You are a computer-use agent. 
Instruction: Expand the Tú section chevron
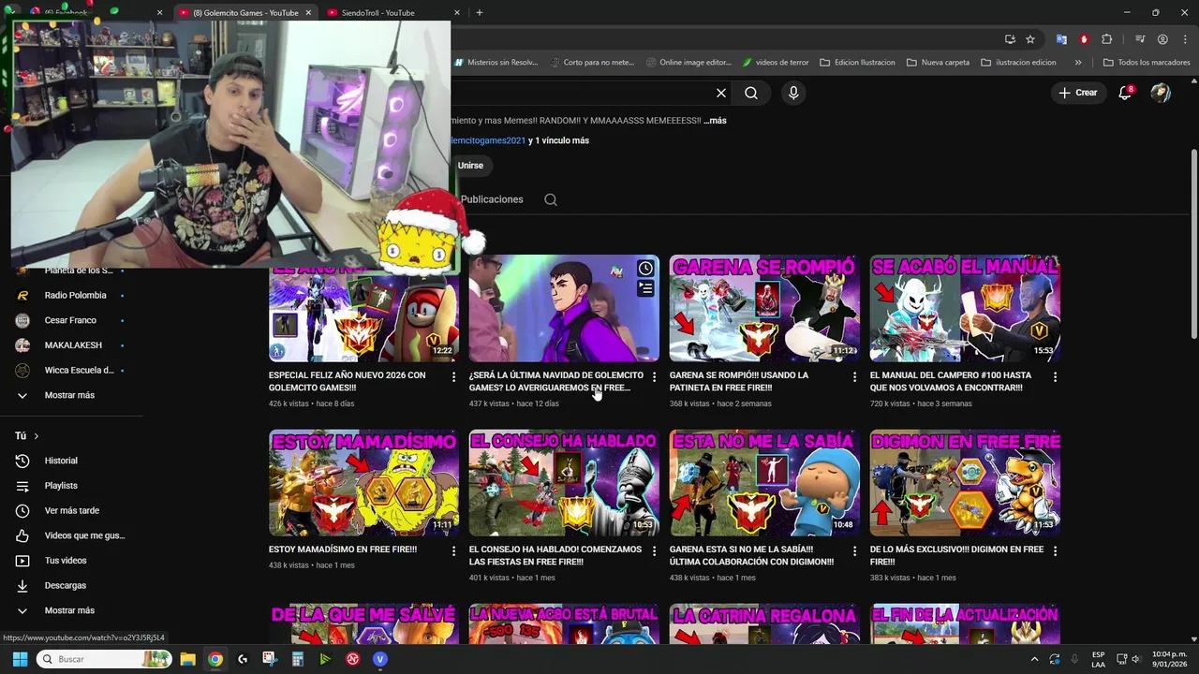pyautogui.click(x=37, y=436)
